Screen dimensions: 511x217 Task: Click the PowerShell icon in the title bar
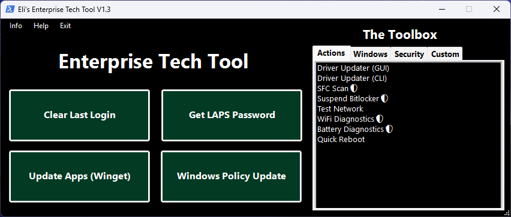pos(10,9)
